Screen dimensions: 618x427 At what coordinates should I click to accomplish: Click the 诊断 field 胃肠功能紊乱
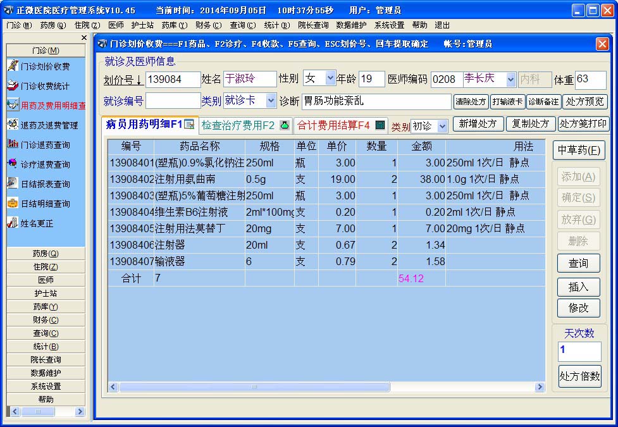coord(376,101)
